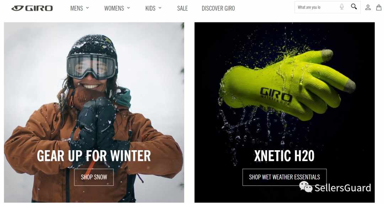This screenshot has width=384, height=204.
Task: Open the Kids navigation menu
Action: (150, 8)
